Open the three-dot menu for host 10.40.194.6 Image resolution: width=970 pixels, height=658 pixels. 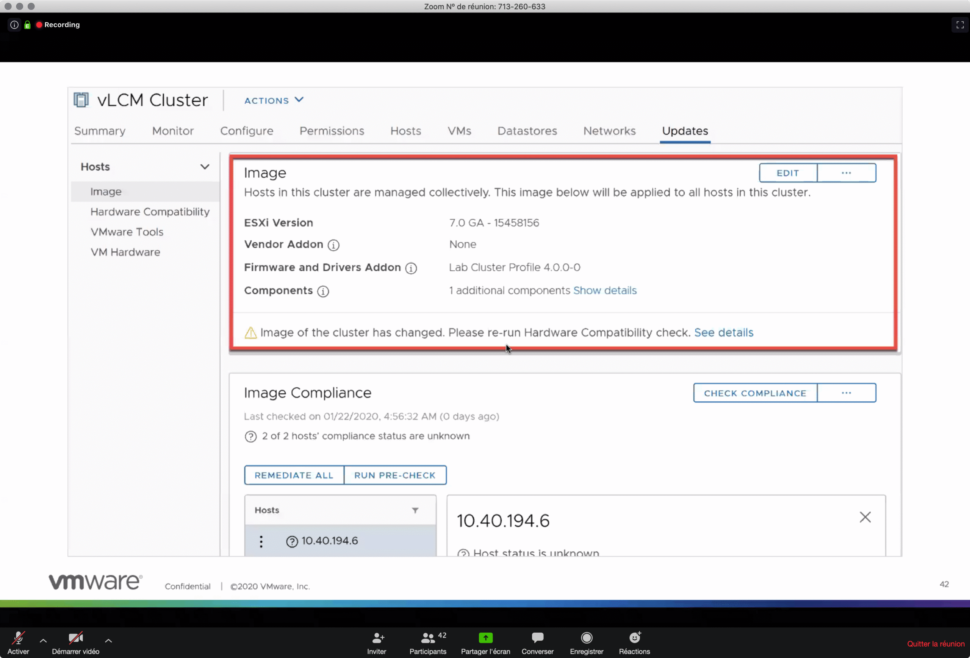coord(261,541)
